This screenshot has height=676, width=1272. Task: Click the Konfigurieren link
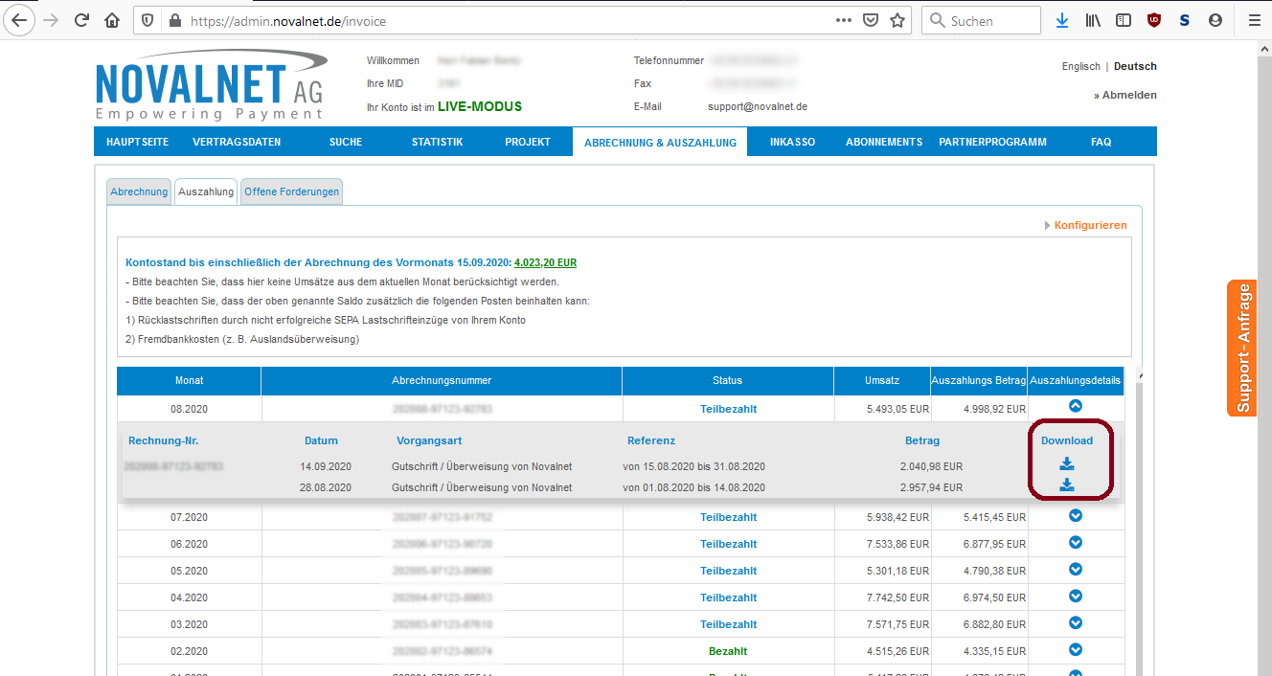pyautogui.click(x=1090, y=225)
